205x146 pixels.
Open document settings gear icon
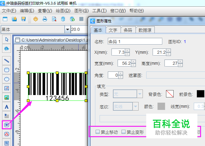pyautogui.click(x=36, y=19)
